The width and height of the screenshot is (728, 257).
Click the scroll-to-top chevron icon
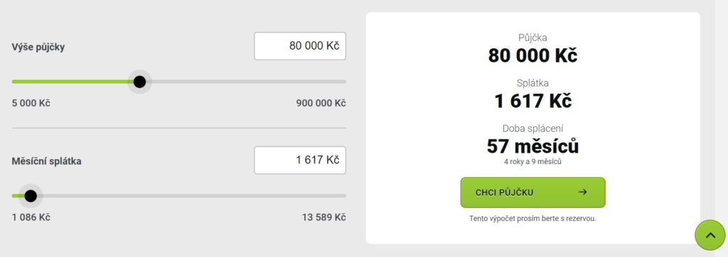pos(710,235)
